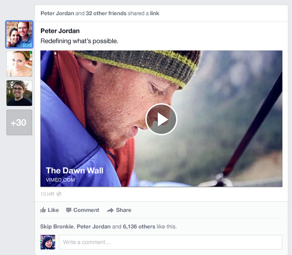
Task: Expand the +30 more friends tile
Action: tap(19, 122)
